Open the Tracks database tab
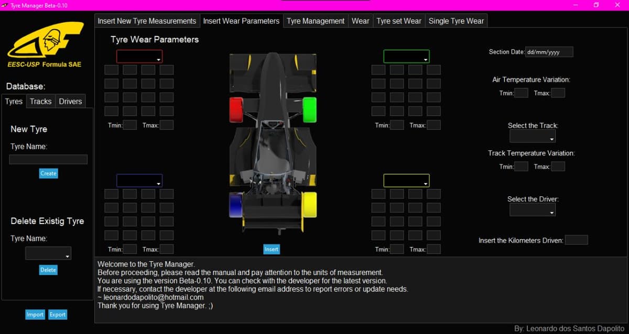629x334 pixels. [40, 101]
